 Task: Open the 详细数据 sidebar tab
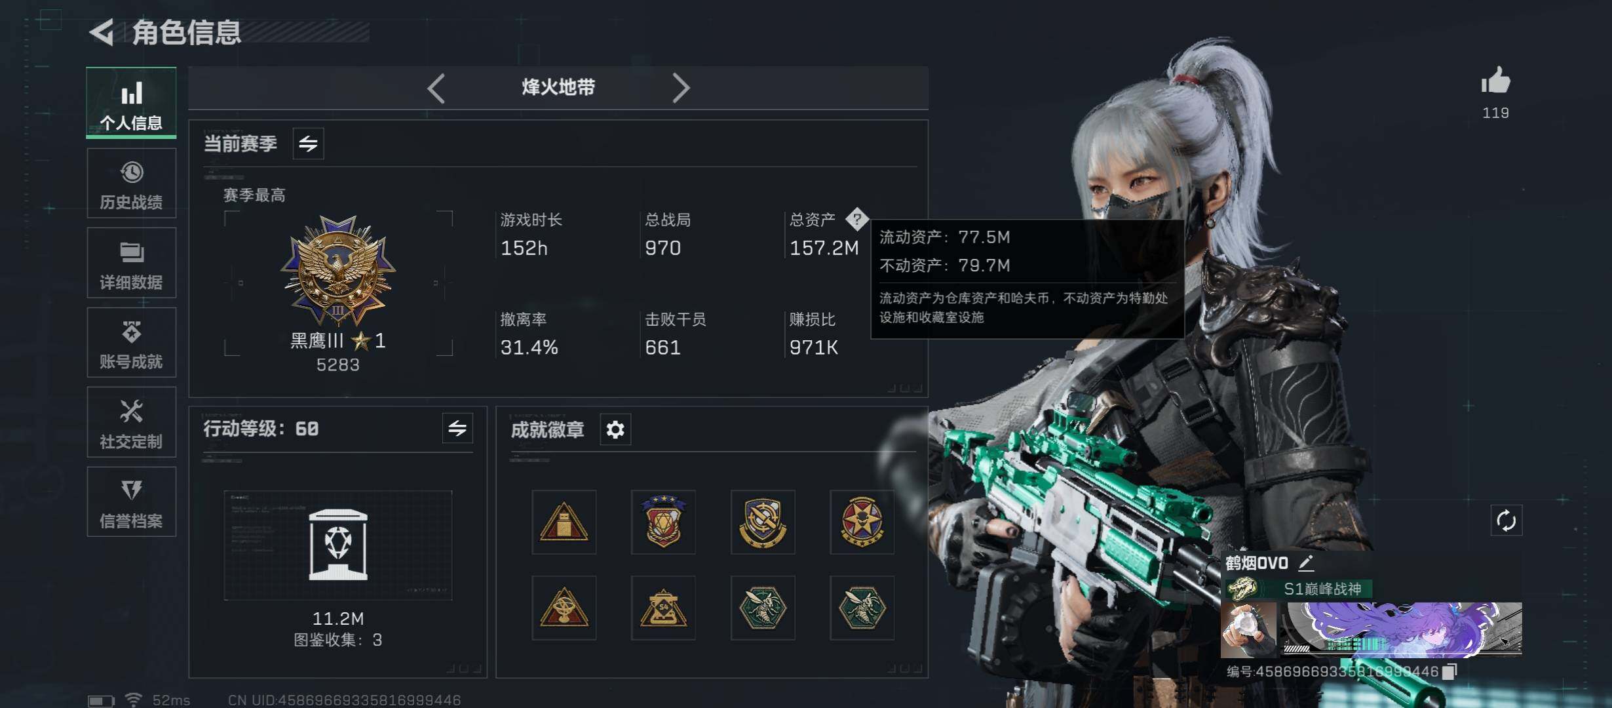[x=131, y=264]
